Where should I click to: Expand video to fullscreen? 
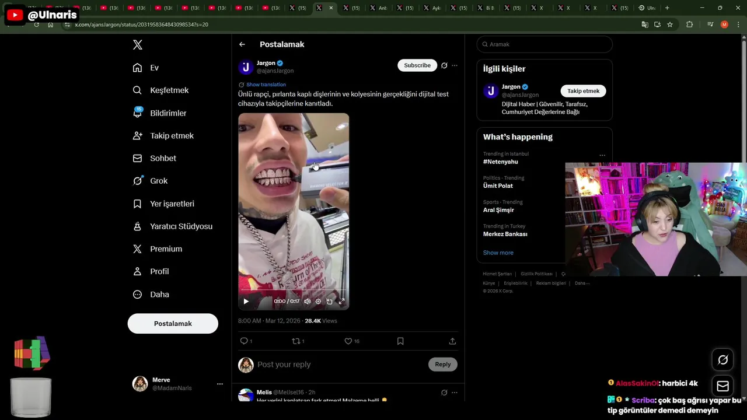coord(342,302)
